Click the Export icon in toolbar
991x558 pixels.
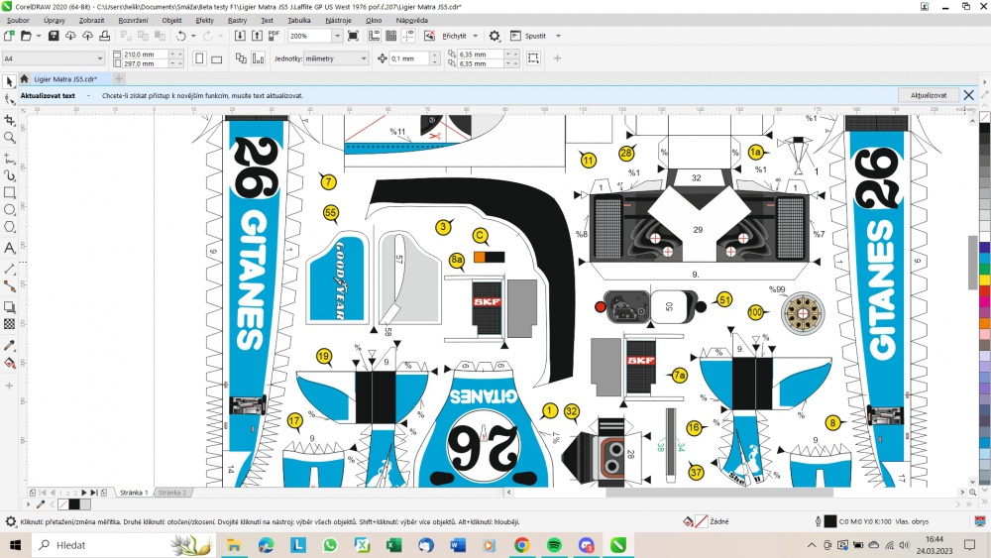point(258,36)
